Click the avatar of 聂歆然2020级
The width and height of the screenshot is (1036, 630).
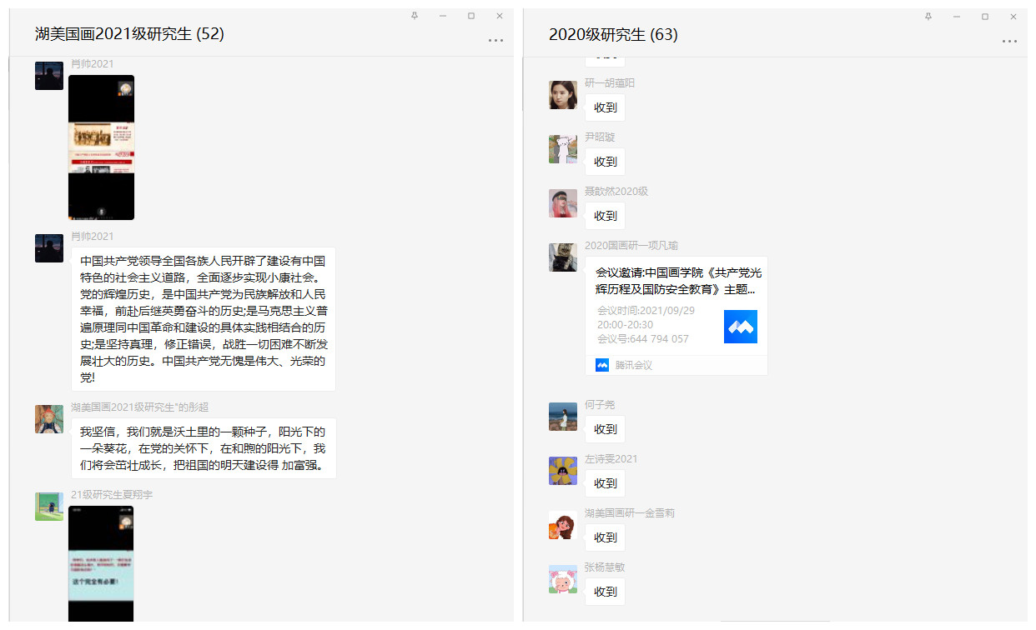coord(563,203)
